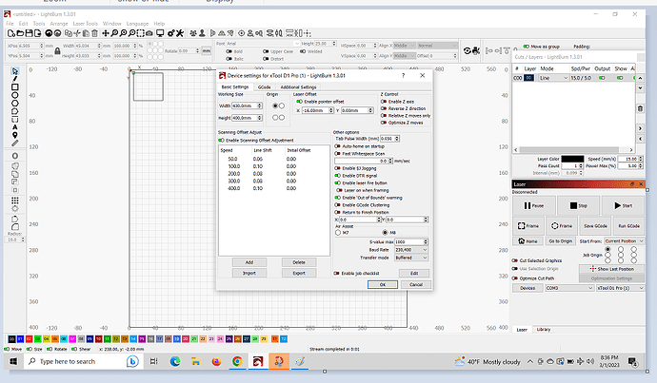Switch to the Library tab
The height and width of the screenshot is (383, 657).
544,330
